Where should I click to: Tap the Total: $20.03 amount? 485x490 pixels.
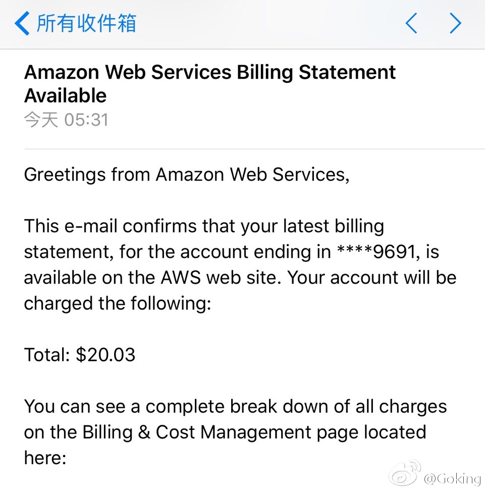pyautogui.click(x=80, y=355)
